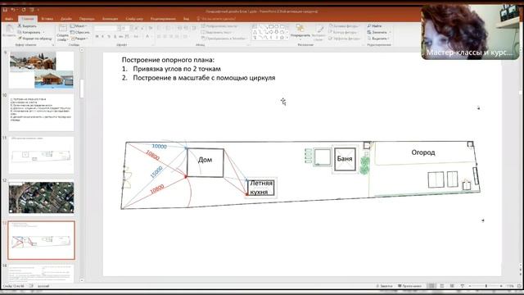Open the Анимация ribbon tab
The height and width of the screenshot is (295, 524).
pos(110,19)
